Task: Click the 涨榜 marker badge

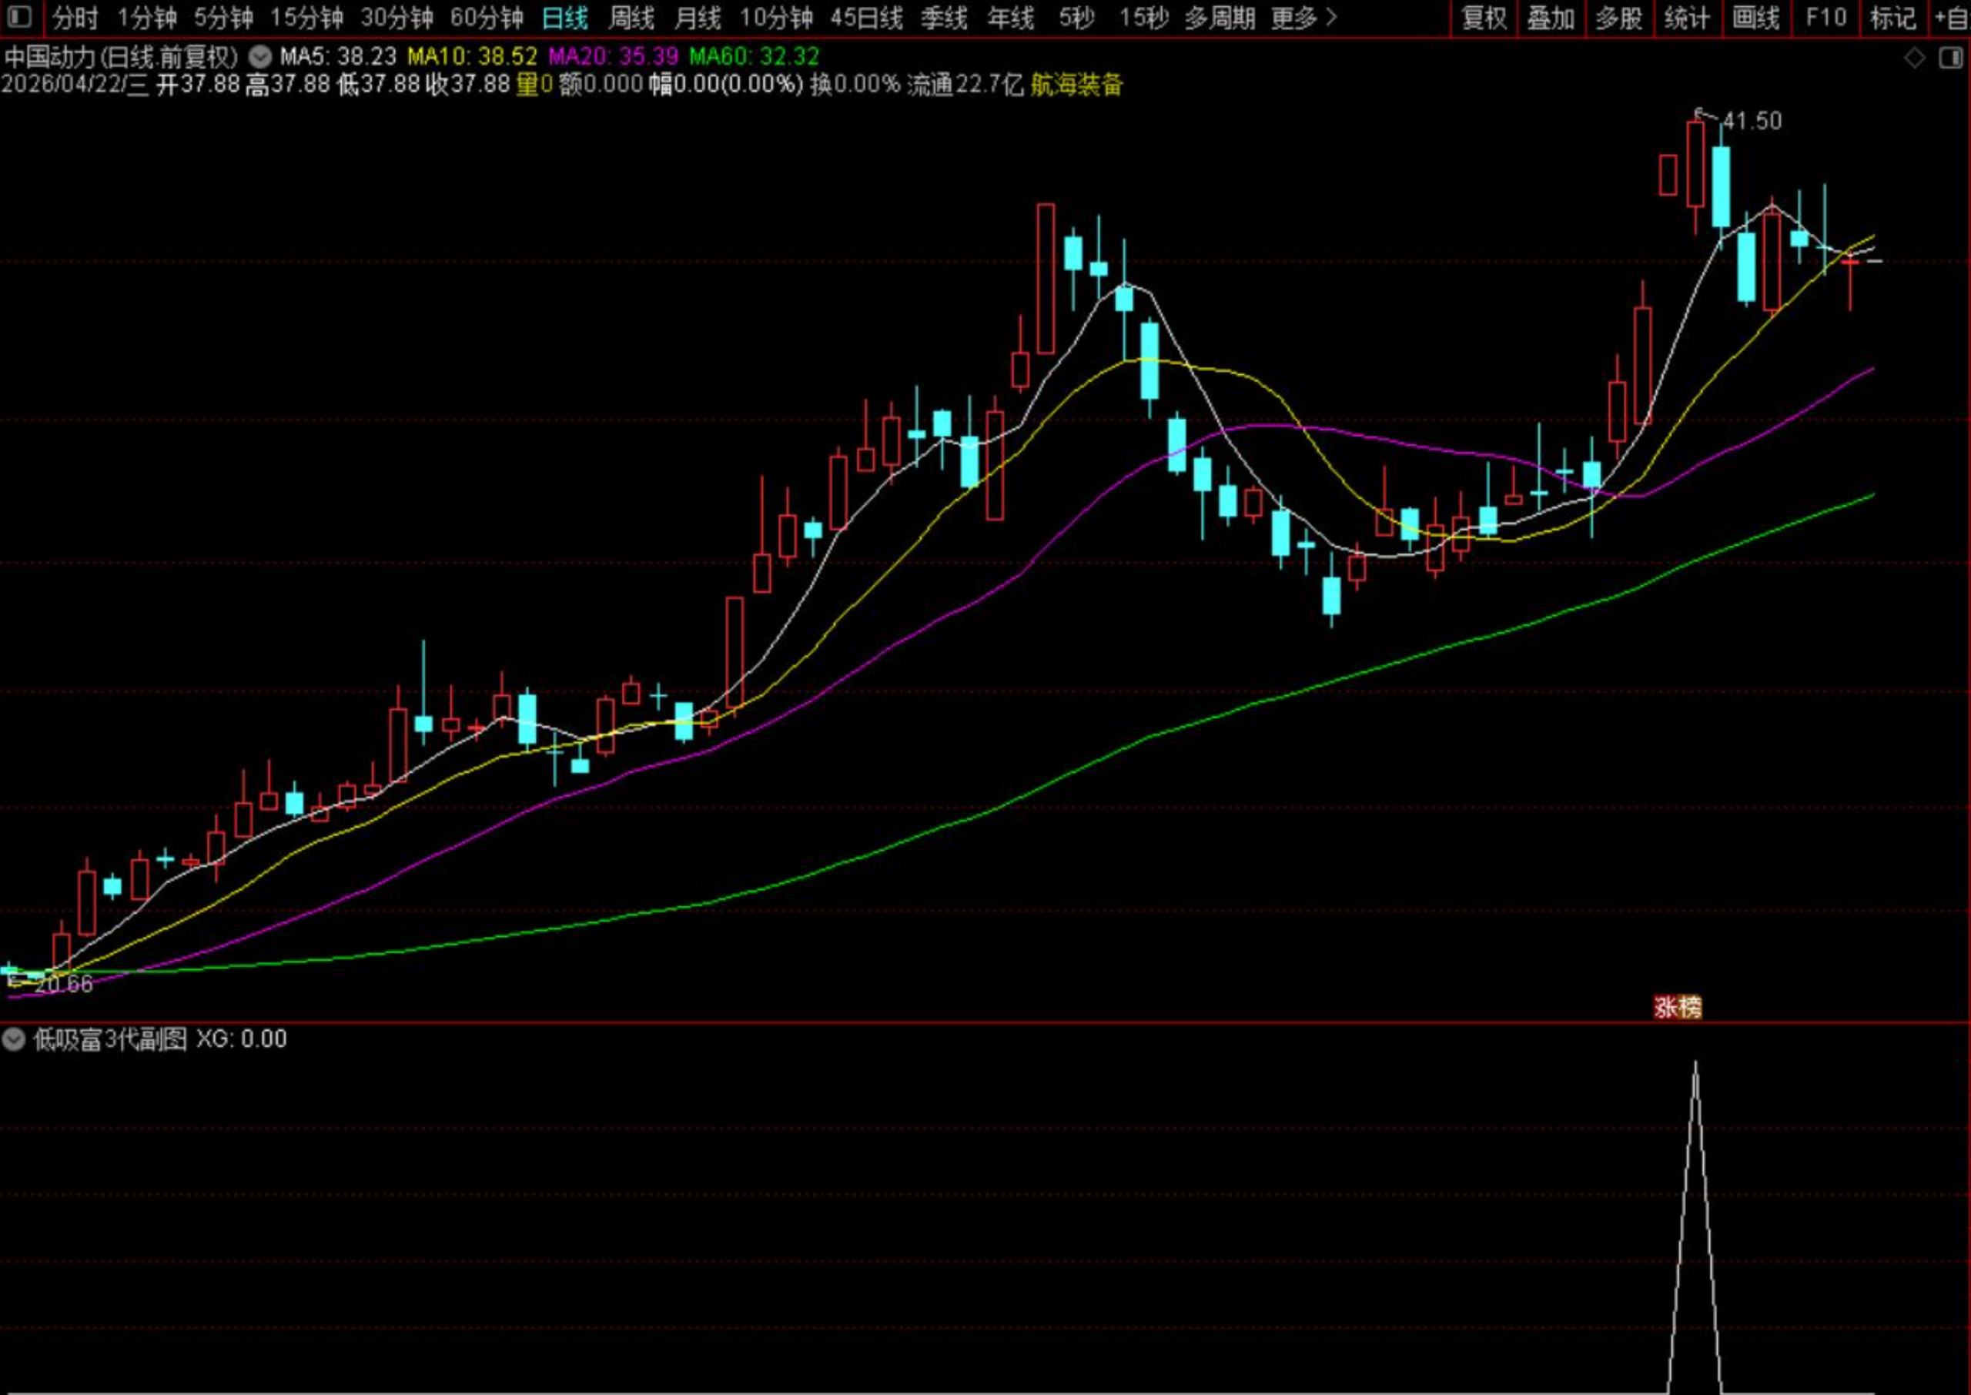Action: pos(1678,1007)
